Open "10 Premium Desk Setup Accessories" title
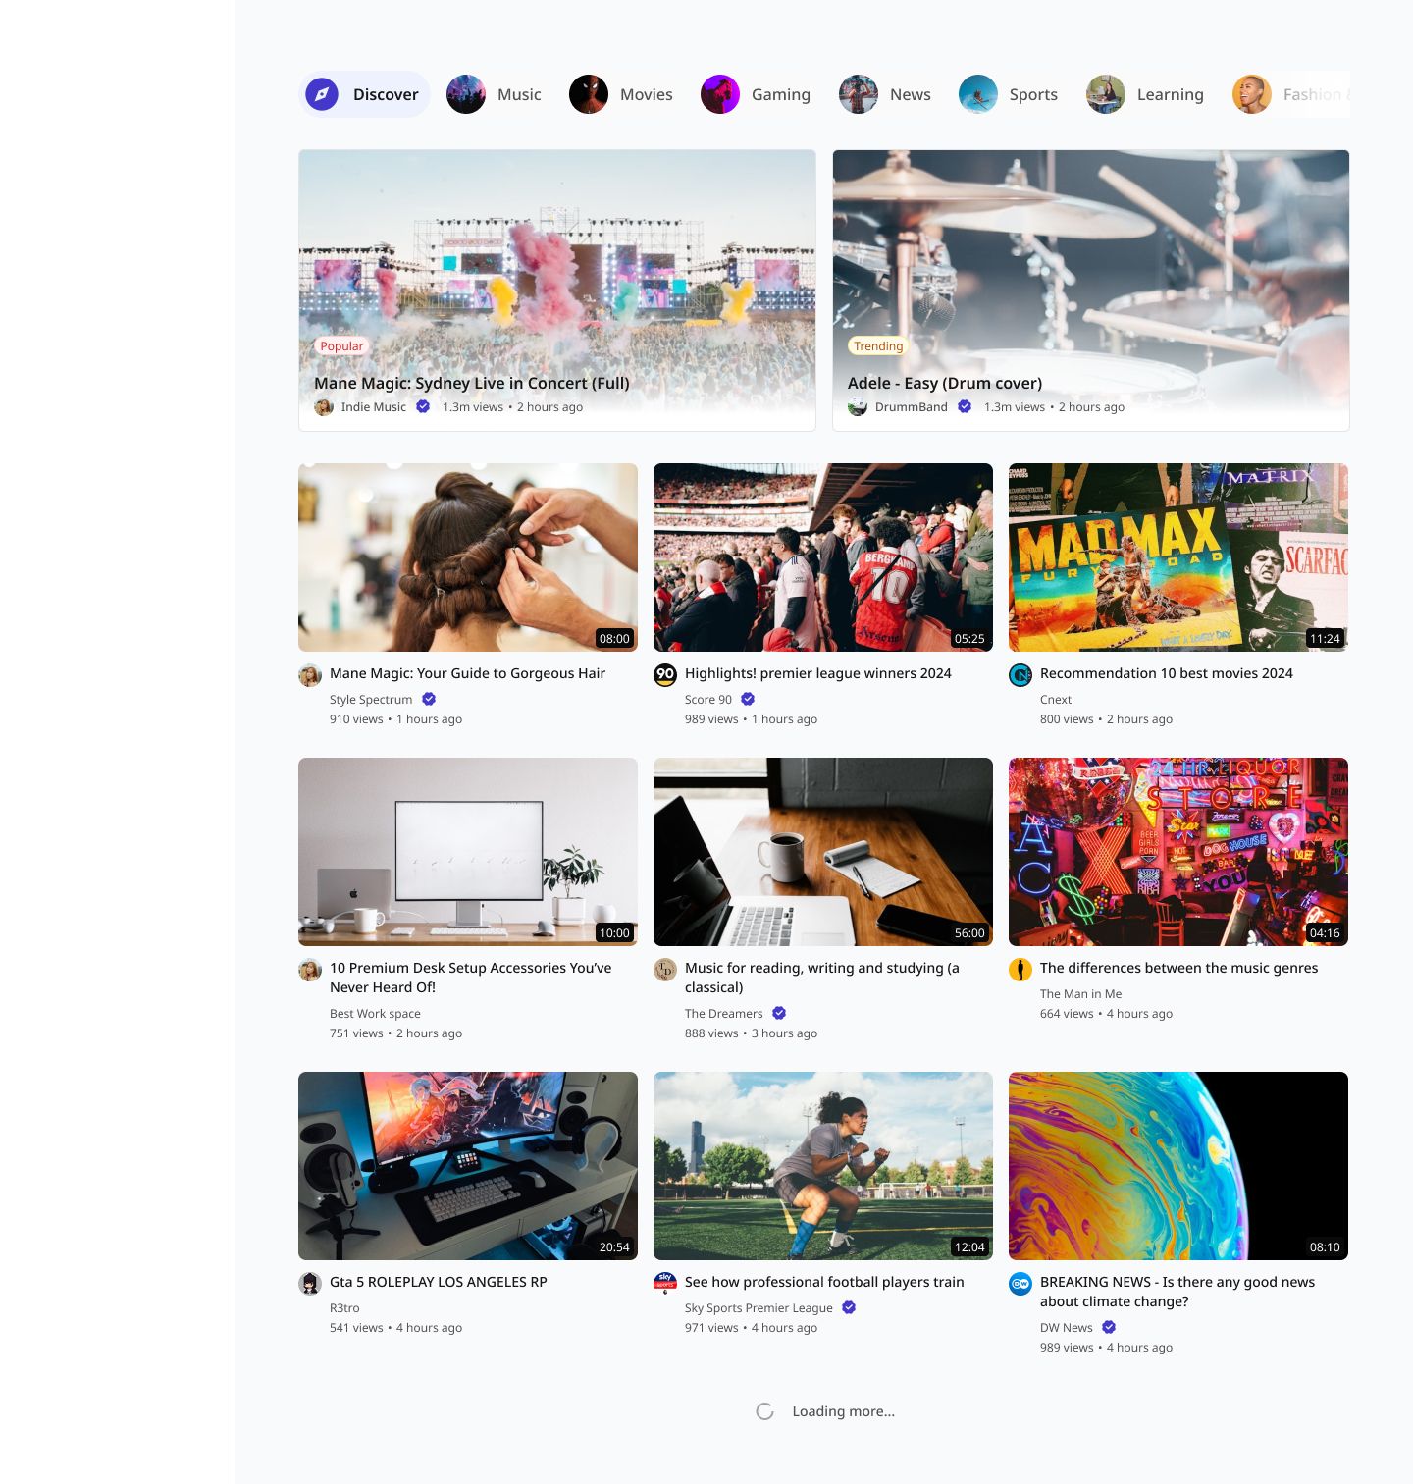Viewport: 1413px width, 1484px height. 471,978
